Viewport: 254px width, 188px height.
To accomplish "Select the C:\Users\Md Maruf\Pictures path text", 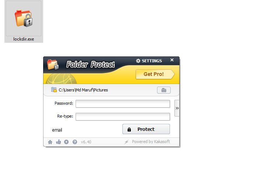I will click(83, 90).
